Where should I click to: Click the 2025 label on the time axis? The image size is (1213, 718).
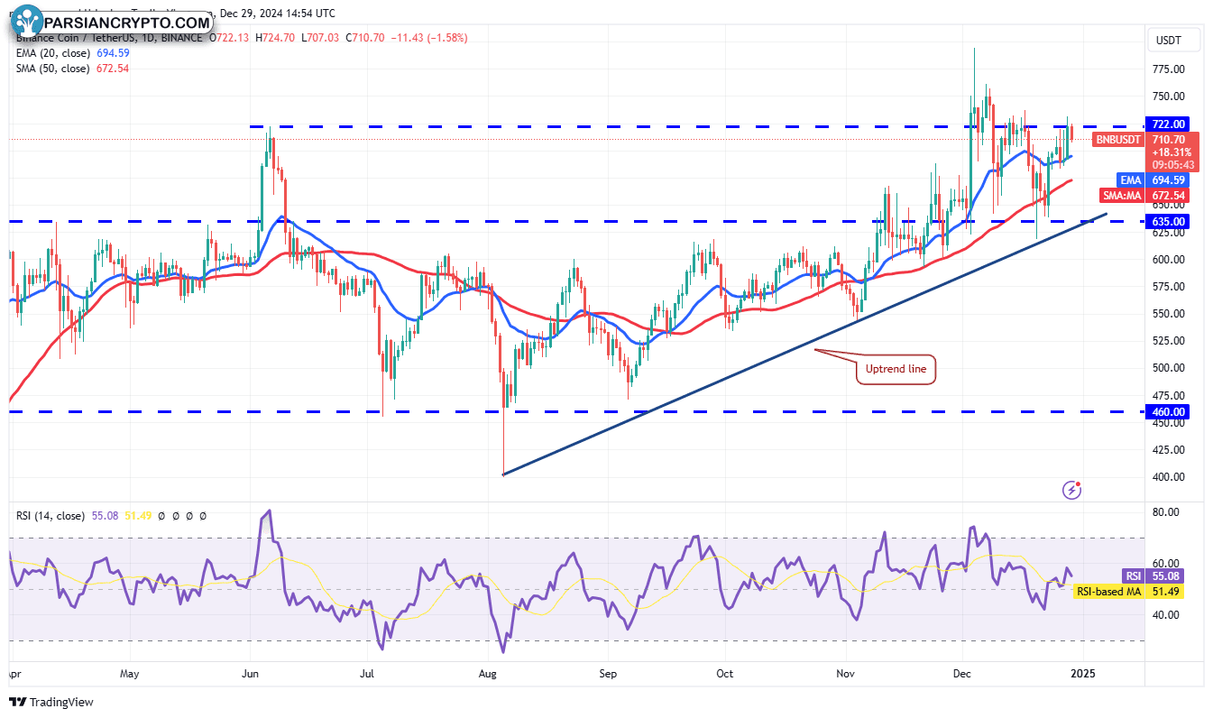[1085, 674]
